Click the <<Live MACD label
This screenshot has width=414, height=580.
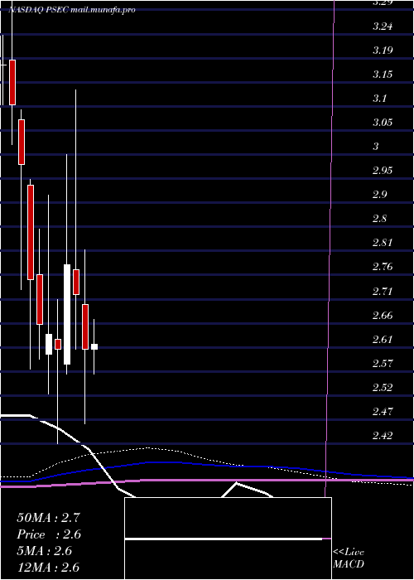click(x=349, y=558)
